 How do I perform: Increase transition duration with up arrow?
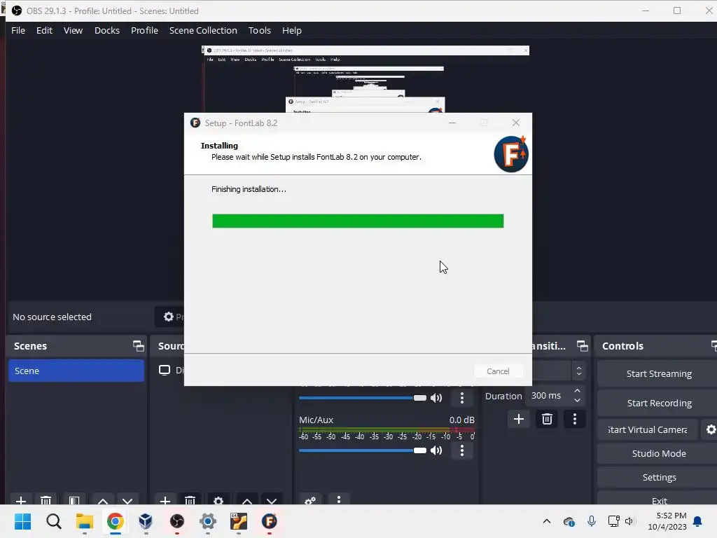(577, 391)
